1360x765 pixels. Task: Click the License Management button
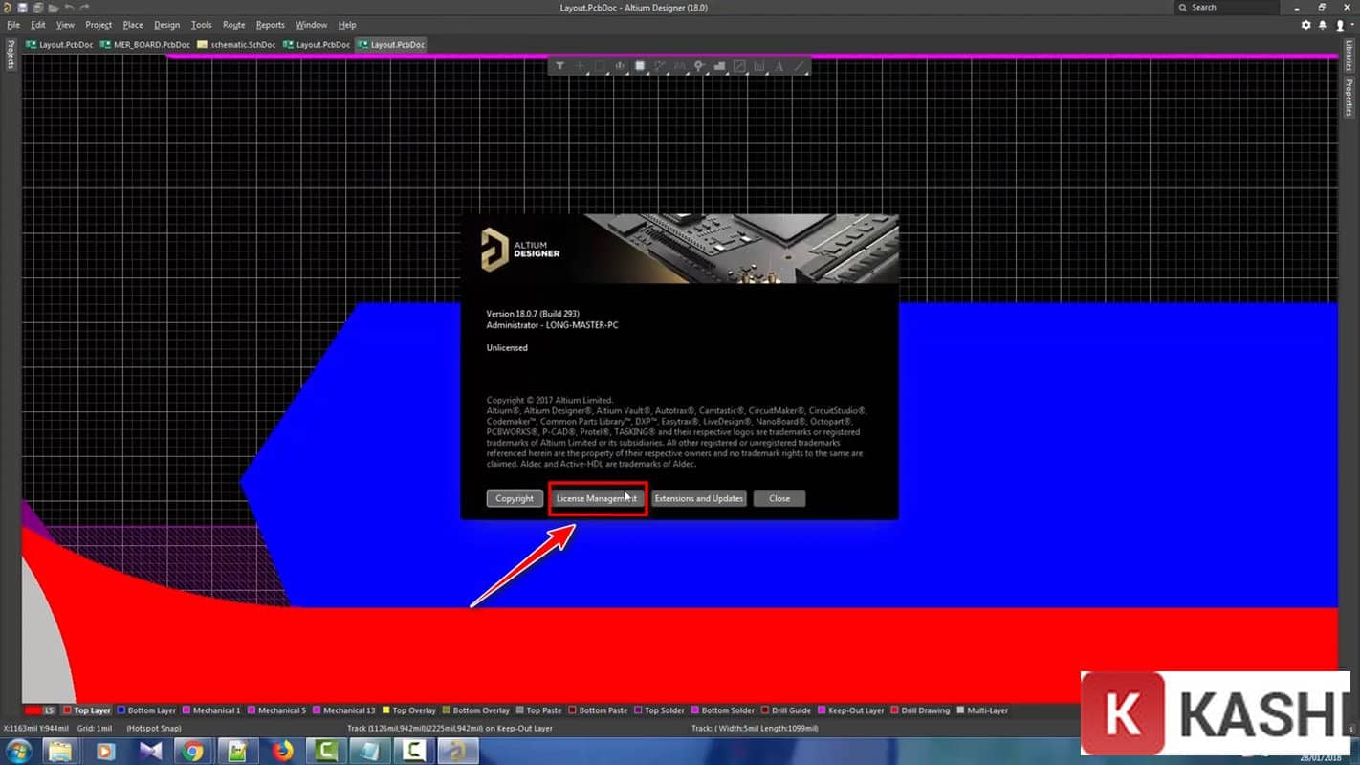(x=597, y=498)
